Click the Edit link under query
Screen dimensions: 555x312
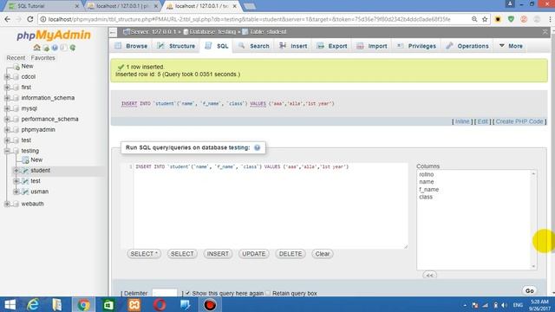coord(482,121)
